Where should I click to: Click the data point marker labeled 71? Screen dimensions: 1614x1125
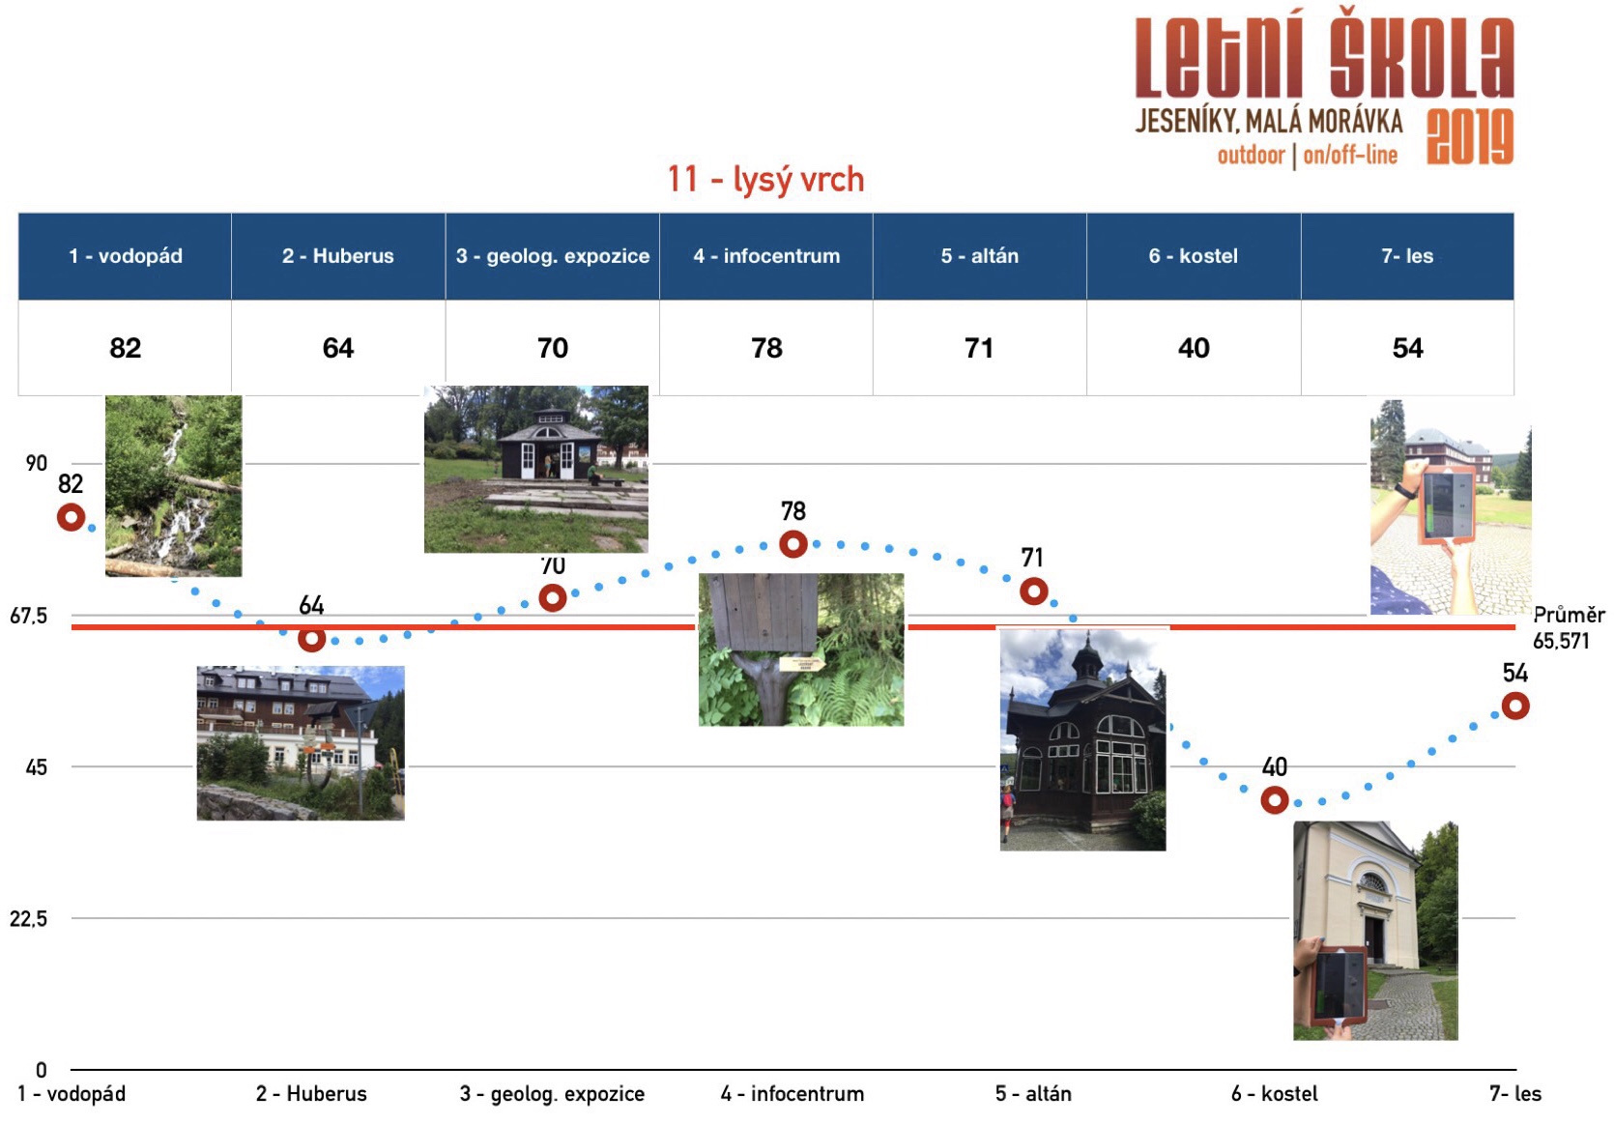pyautogui.click(x=1033, y=591)
